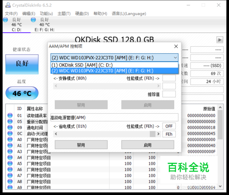
Task: Open the 语言(L)(Language) menu
Action: pyautogui.click(x=129, y=14)
